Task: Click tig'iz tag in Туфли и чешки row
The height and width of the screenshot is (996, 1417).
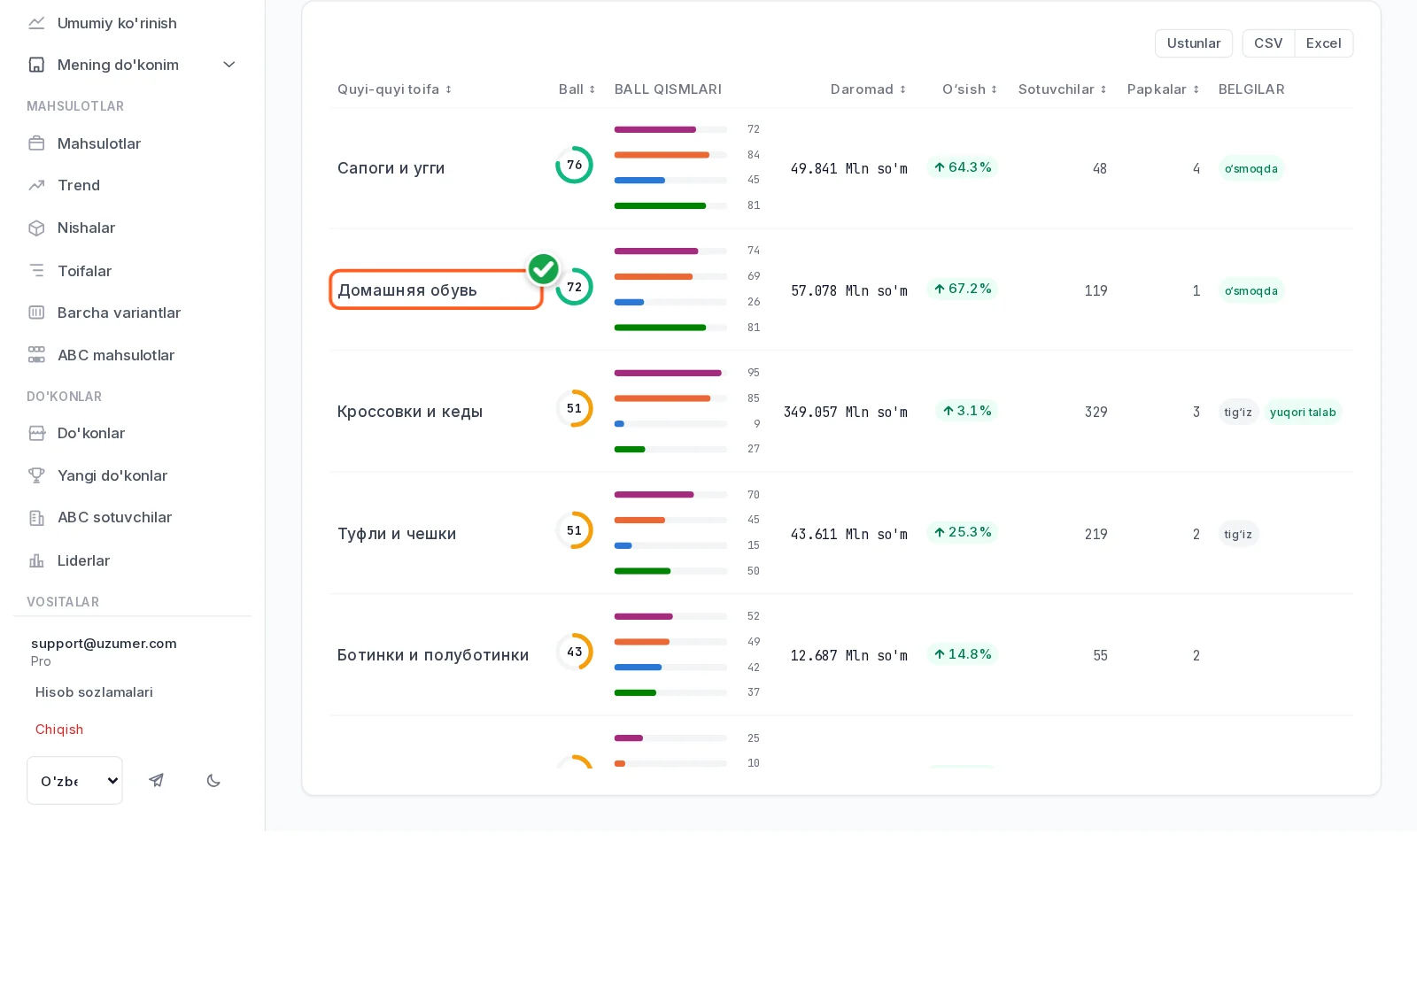Action: click(x=1238, y=534)
